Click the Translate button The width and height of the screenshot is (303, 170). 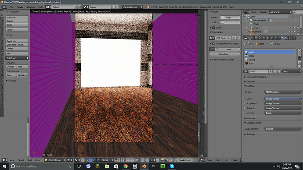17,18
